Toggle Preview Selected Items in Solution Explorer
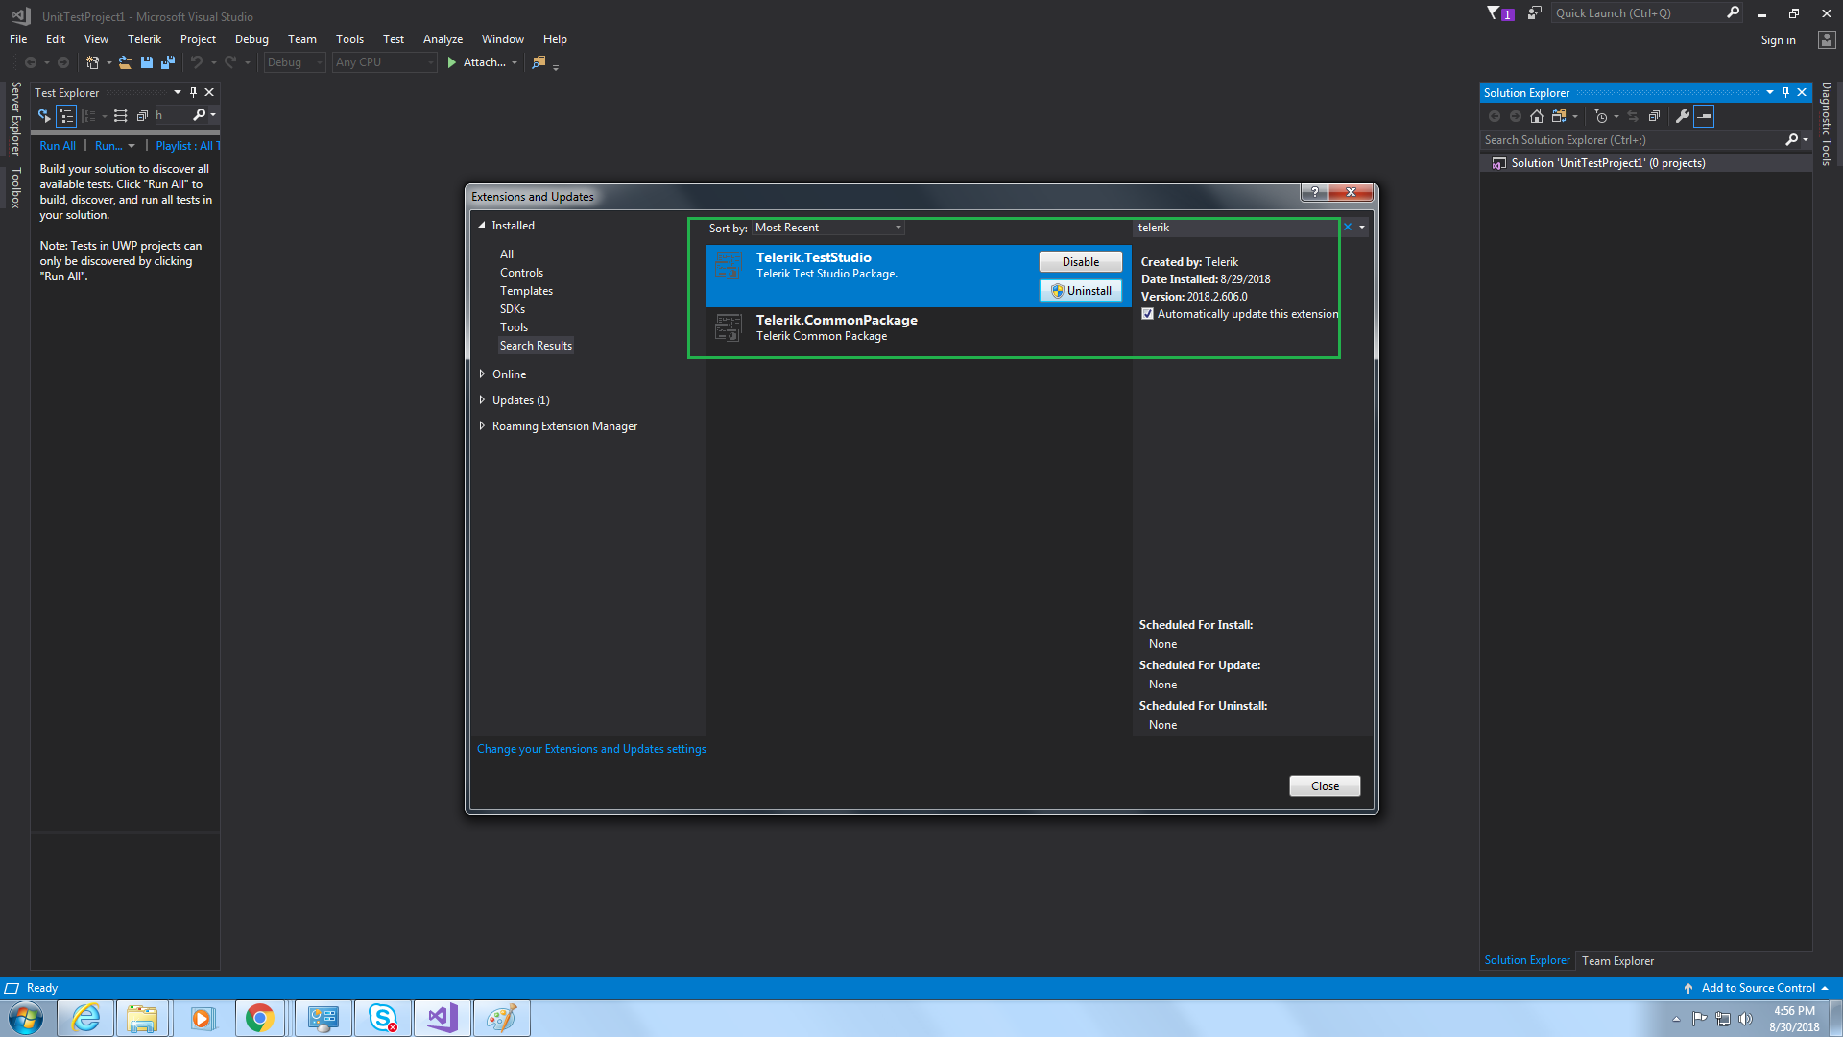 (1704, 116)
